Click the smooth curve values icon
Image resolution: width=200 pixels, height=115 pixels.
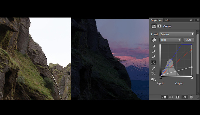pos(154,73)
